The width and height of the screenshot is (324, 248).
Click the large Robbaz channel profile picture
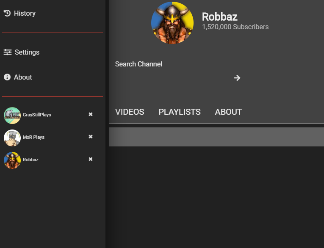172,23
